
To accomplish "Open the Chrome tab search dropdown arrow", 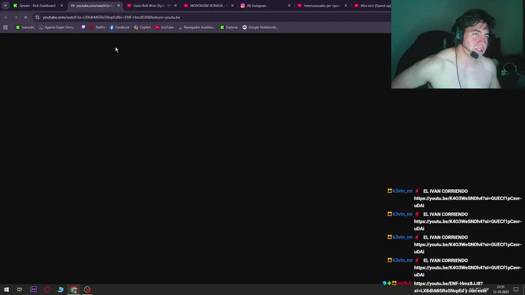I will [x=5, y=6].
